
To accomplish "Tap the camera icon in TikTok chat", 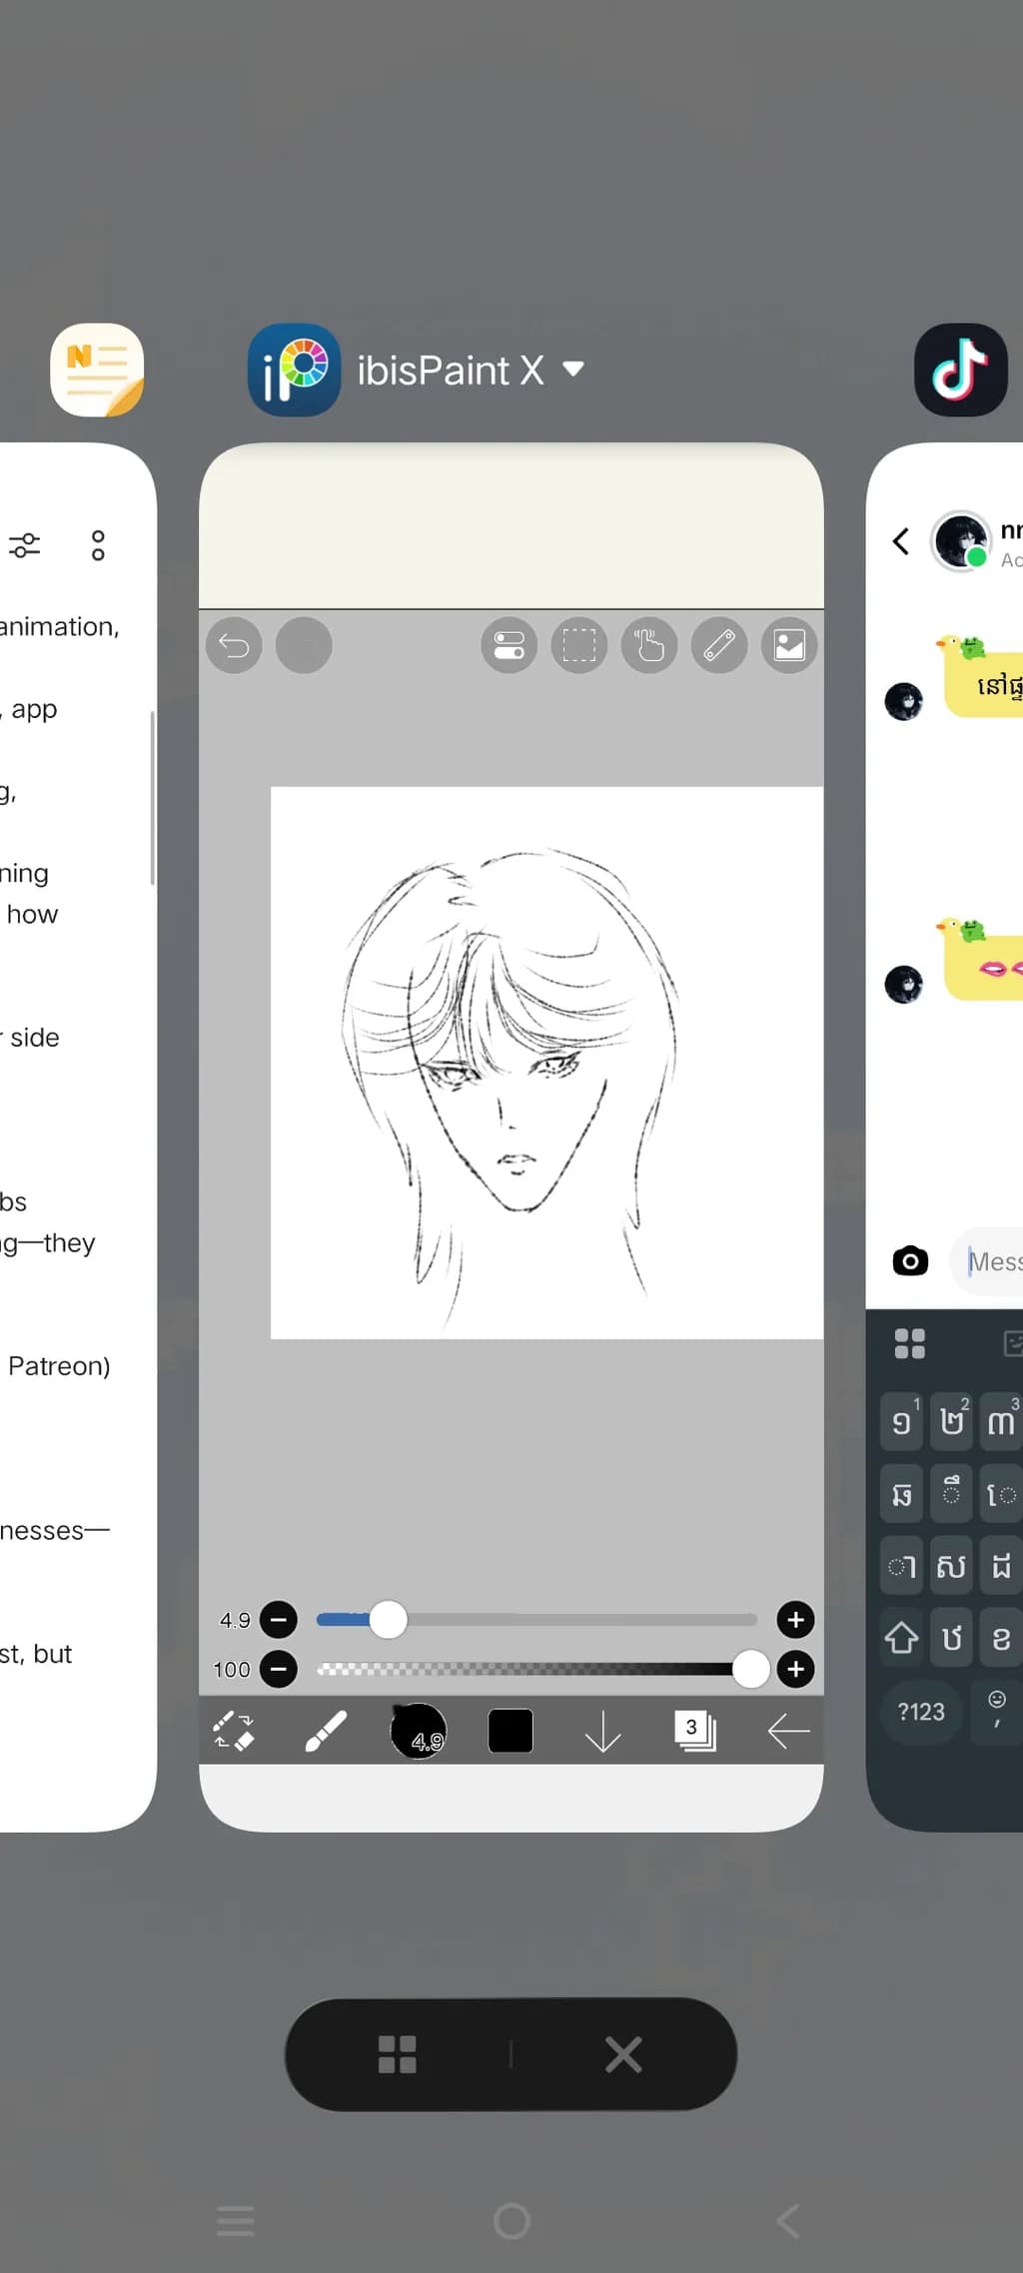I will coord(910,1260).
